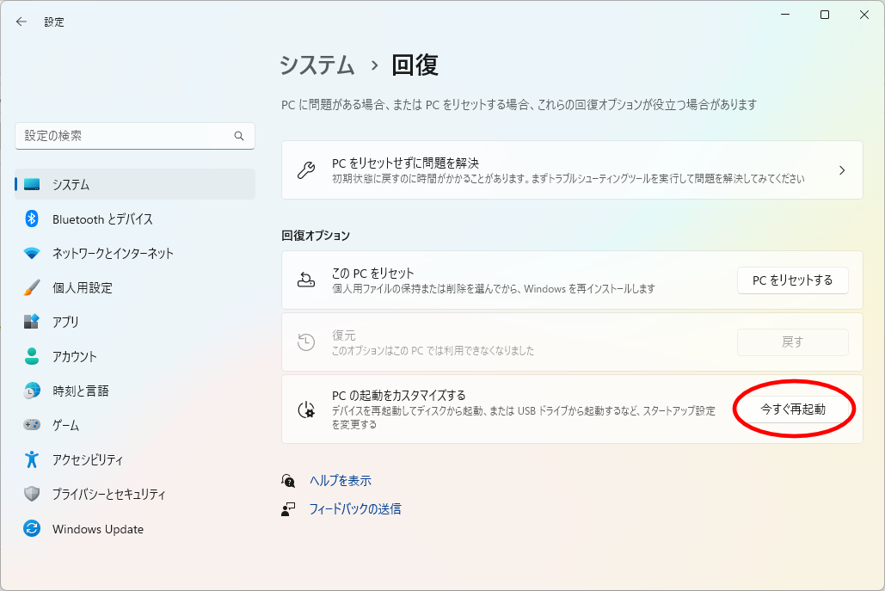Open アプリ settings category

coord(65,323)
